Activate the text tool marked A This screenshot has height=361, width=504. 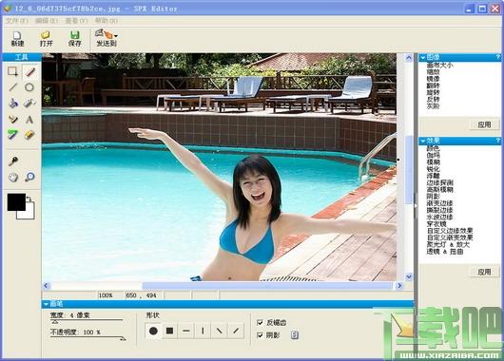click(x=29, y=119)
